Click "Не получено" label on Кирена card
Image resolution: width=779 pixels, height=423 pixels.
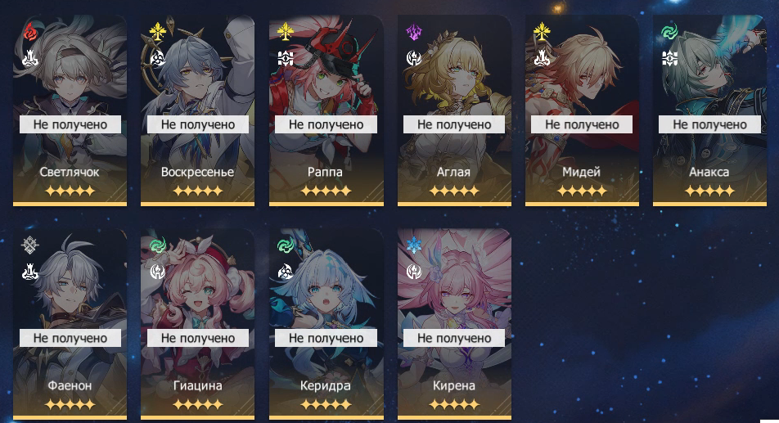454,338
